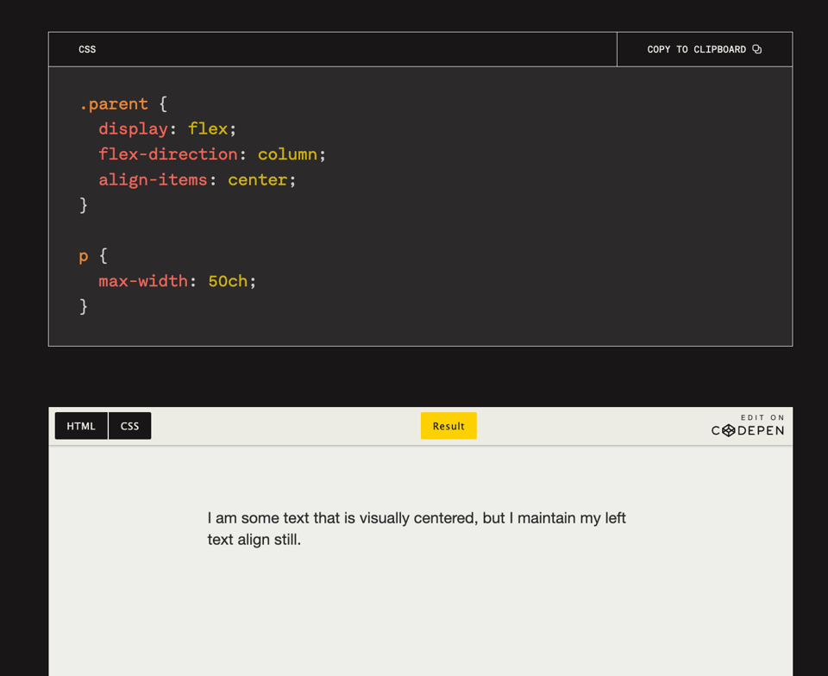The width and height of the screenshot is (828, 676).
Task: Click the align-items property name
Action: 153,179
